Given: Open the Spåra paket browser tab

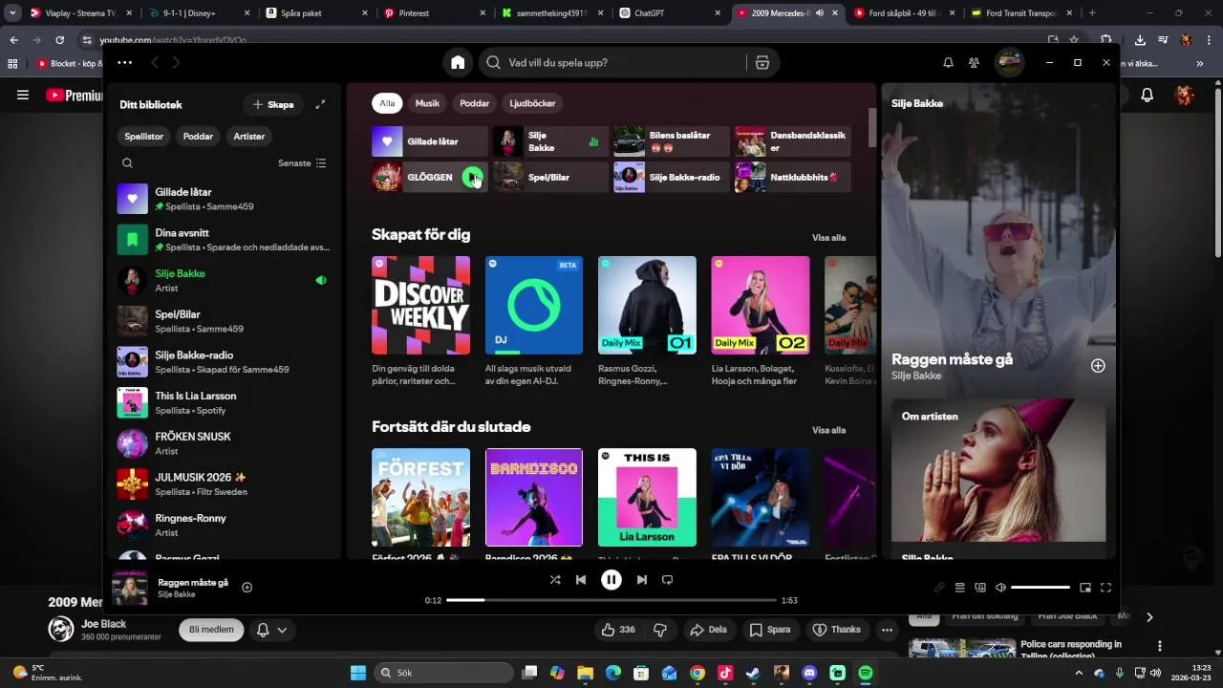Looking at the screenshot, I should (316, 13).
